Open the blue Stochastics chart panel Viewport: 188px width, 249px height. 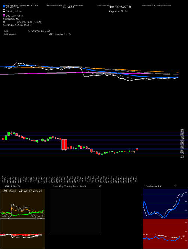(165, 204)
